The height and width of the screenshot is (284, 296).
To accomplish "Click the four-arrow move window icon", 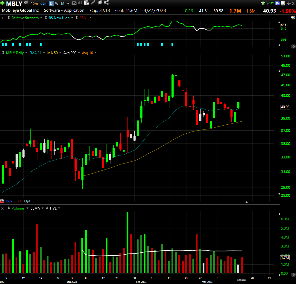I will [289, 3].
